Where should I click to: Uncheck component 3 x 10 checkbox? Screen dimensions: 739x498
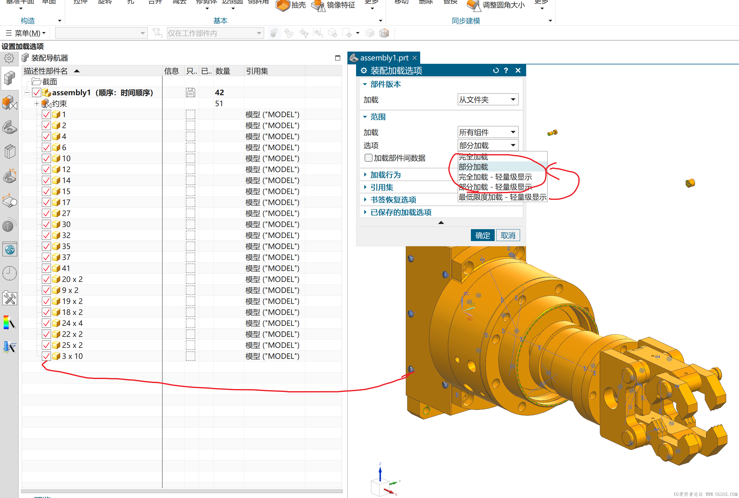[x=46, y=356]
